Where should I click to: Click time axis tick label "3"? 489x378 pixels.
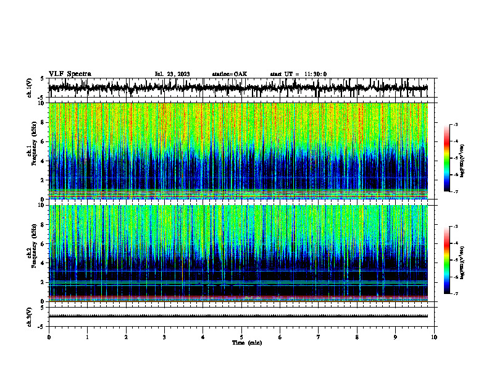click(164, 337)
